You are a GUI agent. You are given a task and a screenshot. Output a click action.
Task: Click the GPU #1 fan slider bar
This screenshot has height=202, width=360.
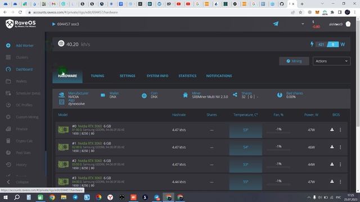[278, 150]
